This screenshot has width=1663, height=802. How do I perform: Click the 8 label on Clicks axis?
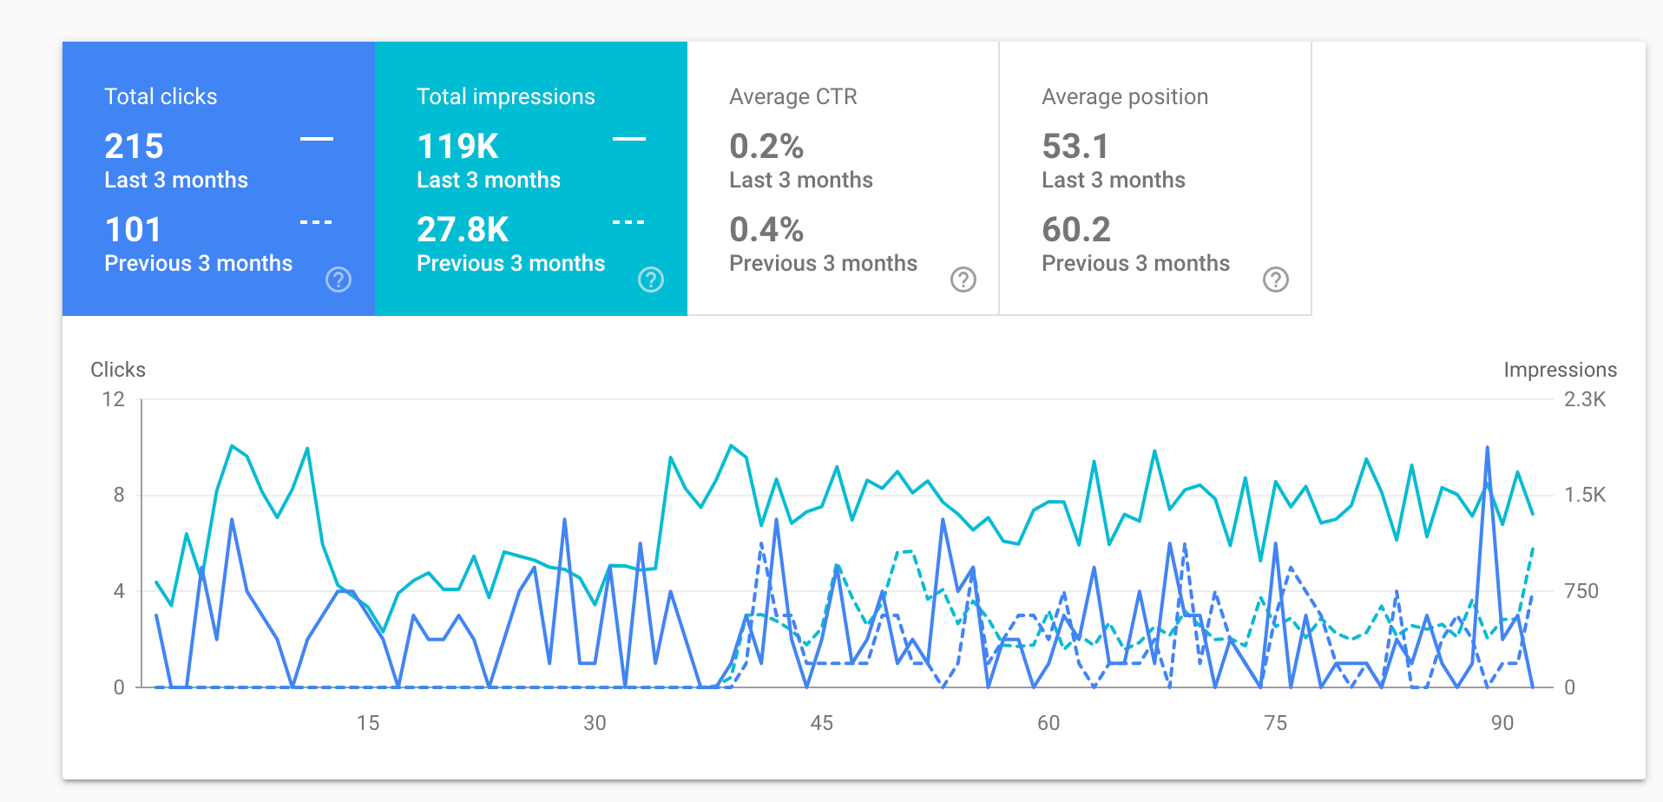coord(119,495)
